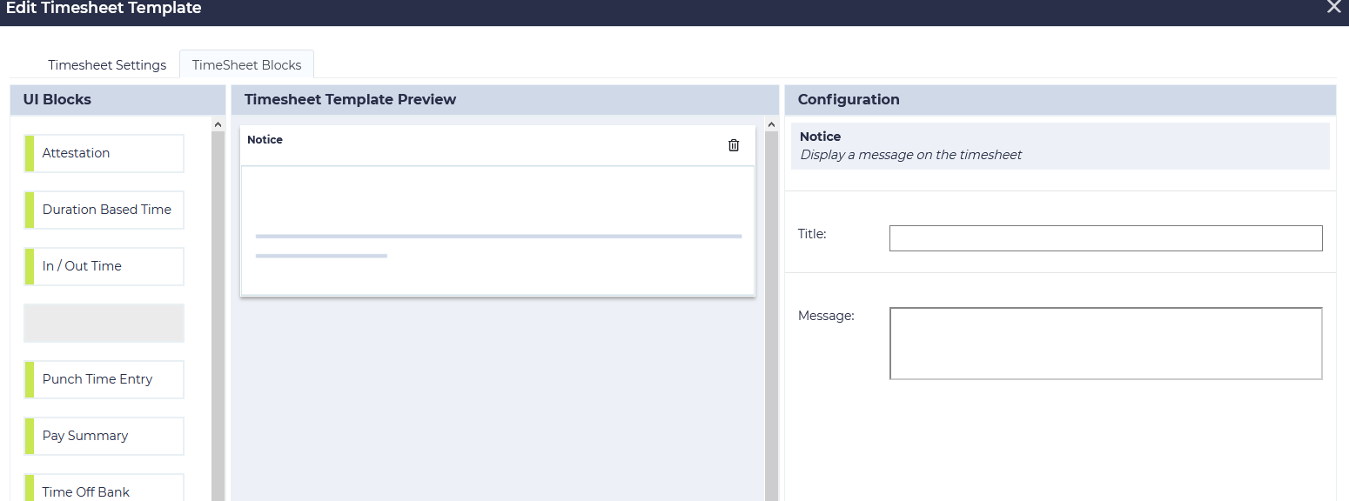Select the In / Out Time block
The width and height of the screenshot is (1349, 501).
coord(104,266)
